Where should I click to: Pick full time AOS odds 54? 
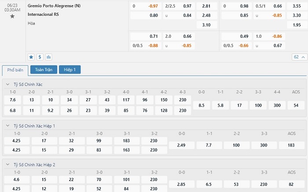(x=296, y=105)
